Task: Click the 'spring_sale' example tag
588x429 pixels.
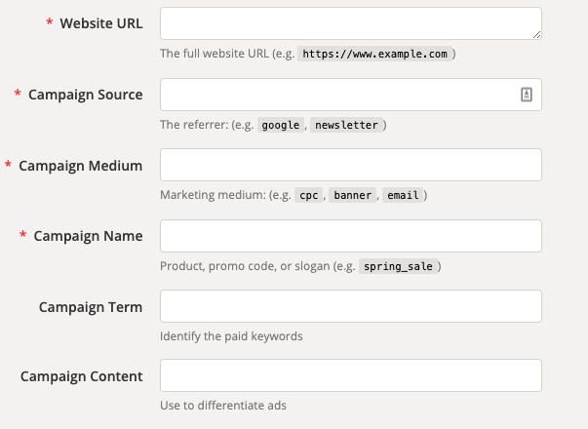Action: point(401,266)
